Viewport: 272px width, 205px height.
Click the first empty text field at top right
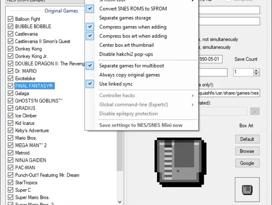click(229, 10)
